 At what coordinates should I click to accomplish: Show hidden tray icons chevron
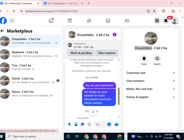click(147, 136)
